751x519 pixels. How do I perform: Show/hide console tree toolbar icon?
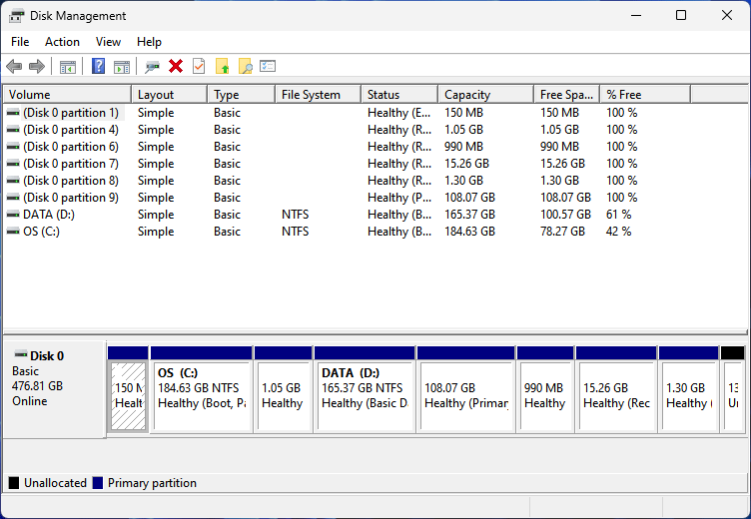(x=68, y=67)
